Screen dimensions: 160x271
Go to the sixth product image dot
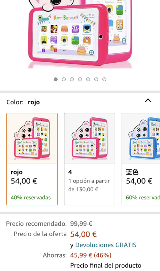coord(96,79)
